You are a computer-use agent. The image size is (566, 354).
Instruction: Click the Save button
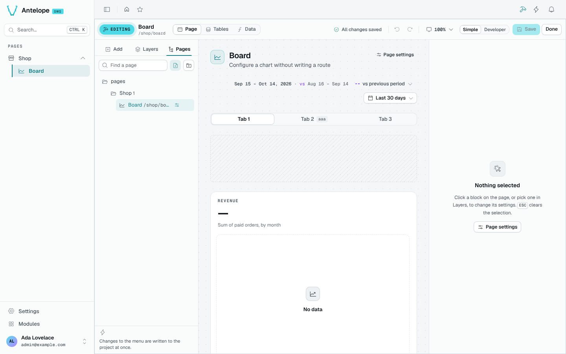(526, 29)
